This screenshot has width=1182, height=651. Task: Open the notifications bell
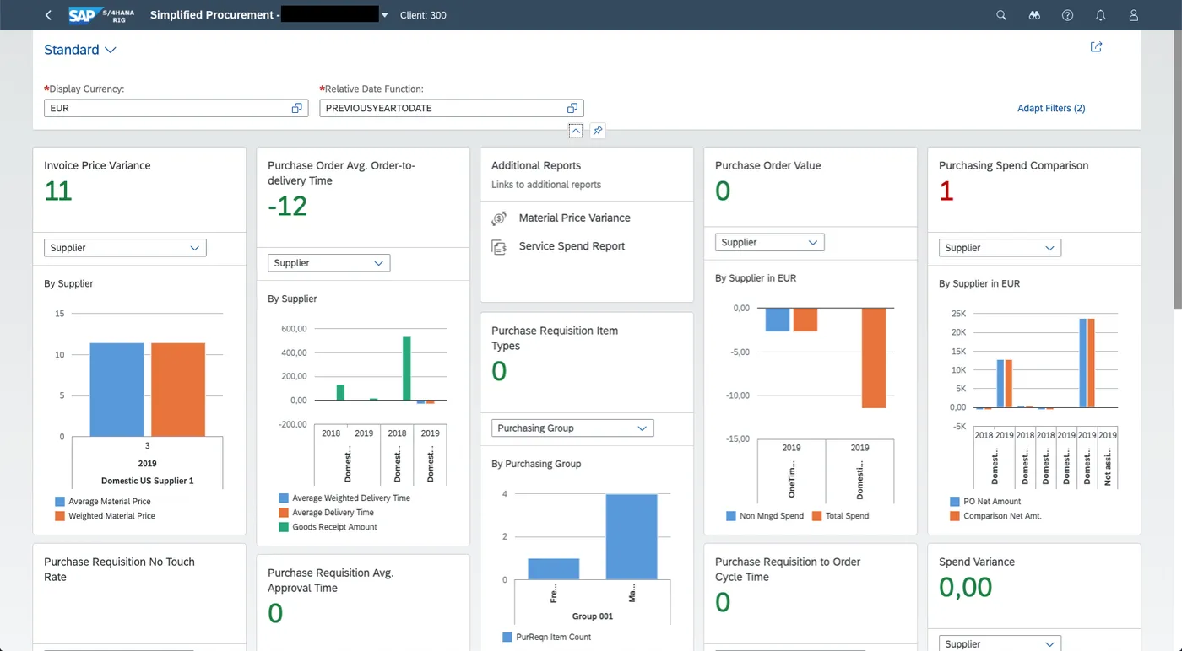coord(1101,15)
